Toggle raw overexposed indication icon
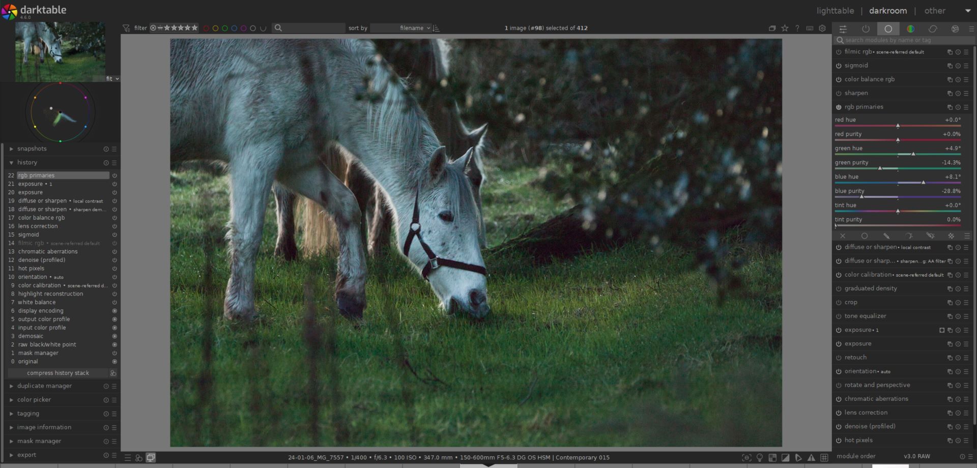This screenshot has width=977, height=468. tap(772, 458)
